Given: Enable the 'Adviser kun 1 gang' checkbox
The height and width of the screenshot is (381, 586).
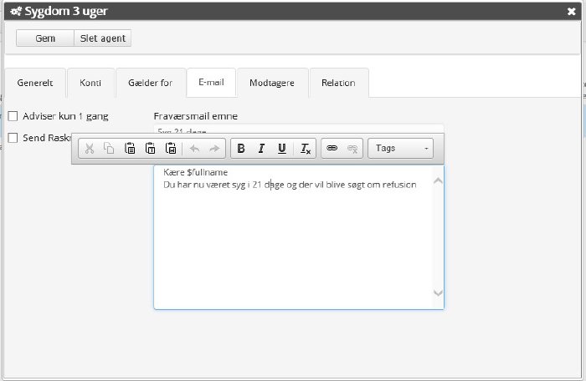Looking at the screenshot, I should [13, 116].
